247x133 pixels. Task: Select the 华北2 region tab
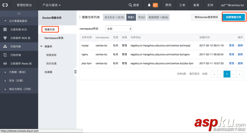(141, 17)
